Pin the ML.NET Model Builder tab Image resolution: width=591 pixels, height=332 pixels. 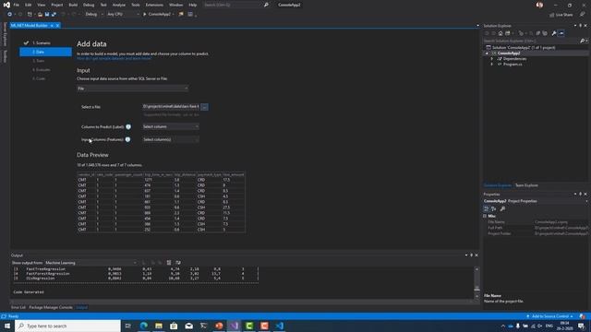[52, 26]
